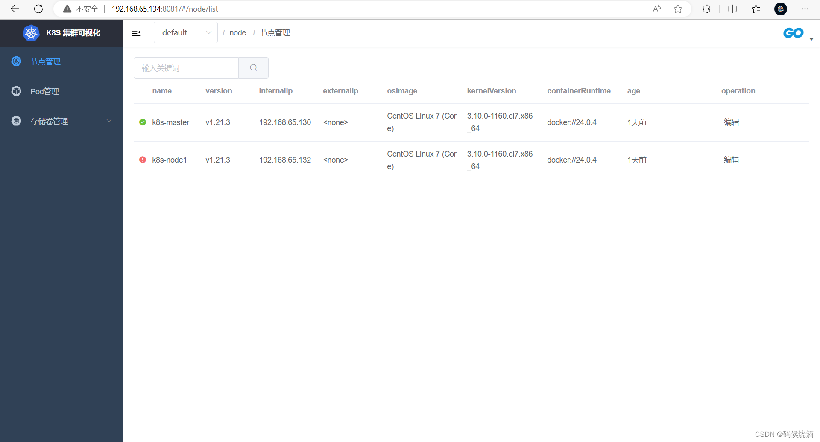Open 节点管理 menu item

[61, 61]
